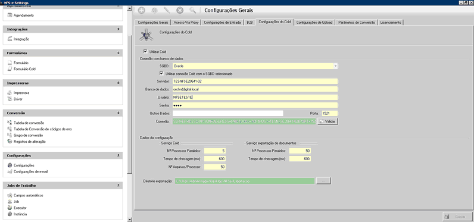This screenshot has height=222, width=474.
Task: Select Formulário Cold item
Action: coord(24,69)
